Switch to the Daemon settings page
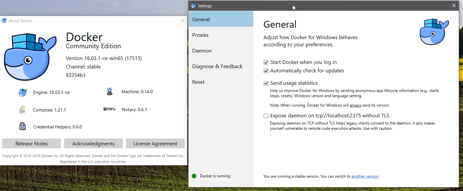463x191 pixels. pos(202,51)
